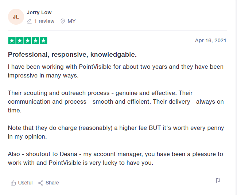The image size is (237, 195).
Task: Mark review as Useful
Action: 22,183
